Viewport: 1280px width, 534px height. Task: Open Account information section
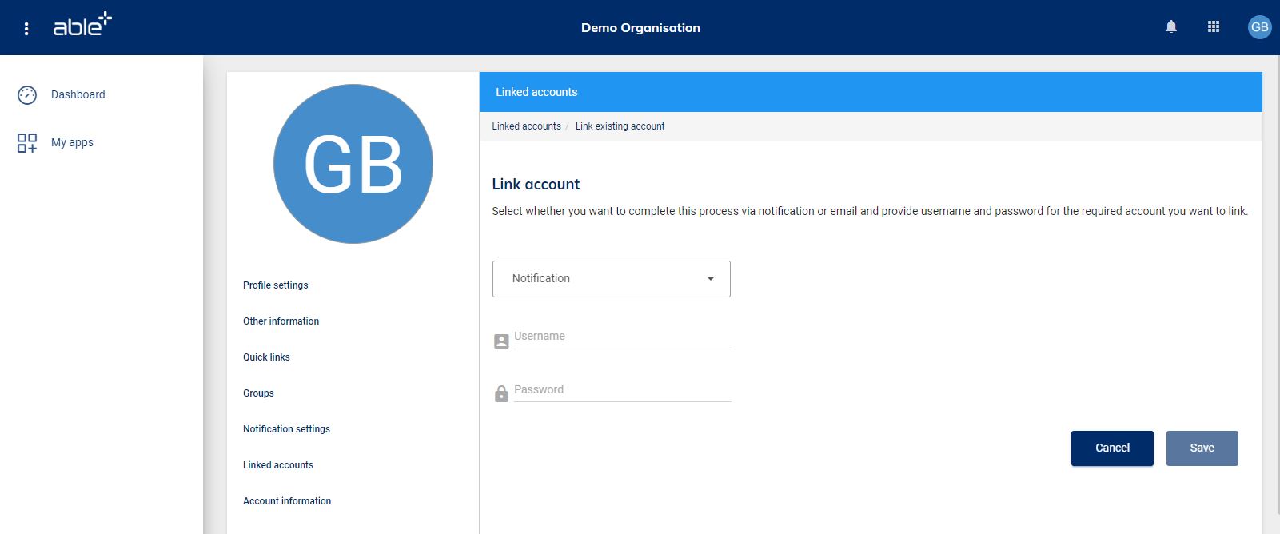(x=287, y=501)
